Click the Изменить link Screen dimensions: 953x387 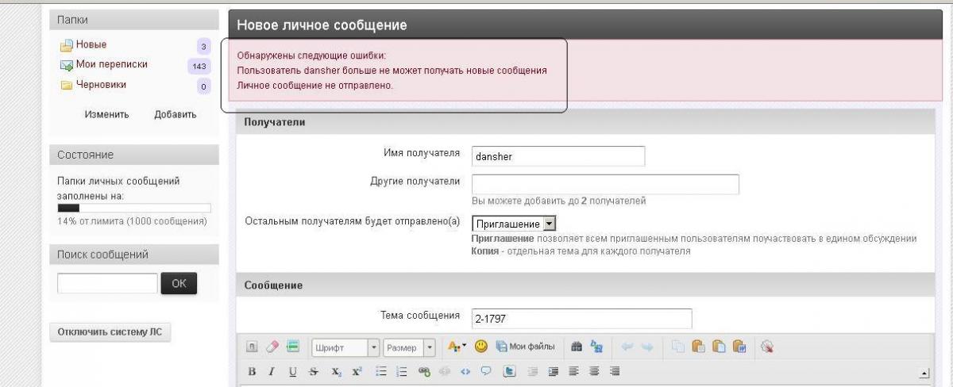point(106,114)
